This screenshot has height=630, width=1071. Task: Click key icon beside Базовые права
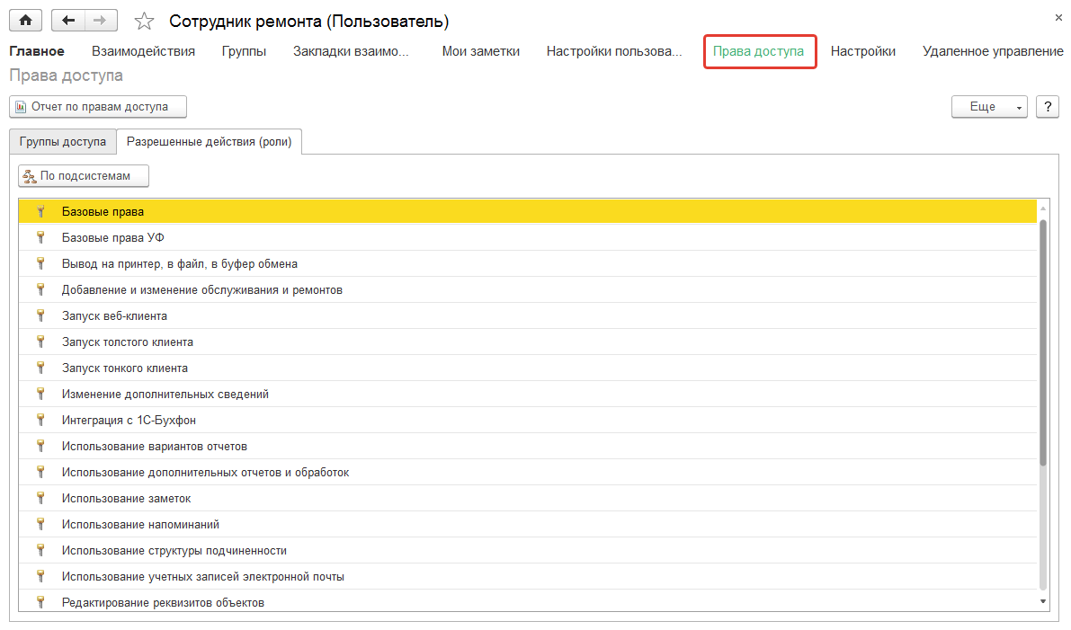(41, 211)
